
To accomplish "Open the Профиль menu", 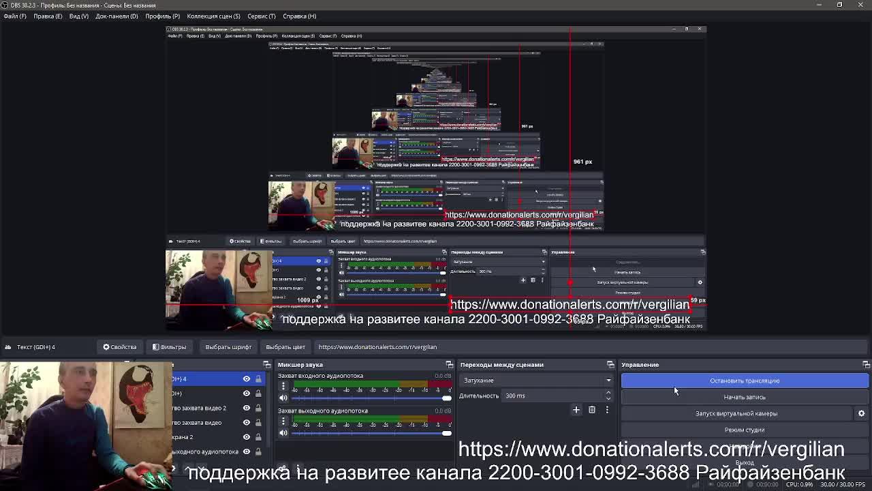I will [x=162, y=16].
